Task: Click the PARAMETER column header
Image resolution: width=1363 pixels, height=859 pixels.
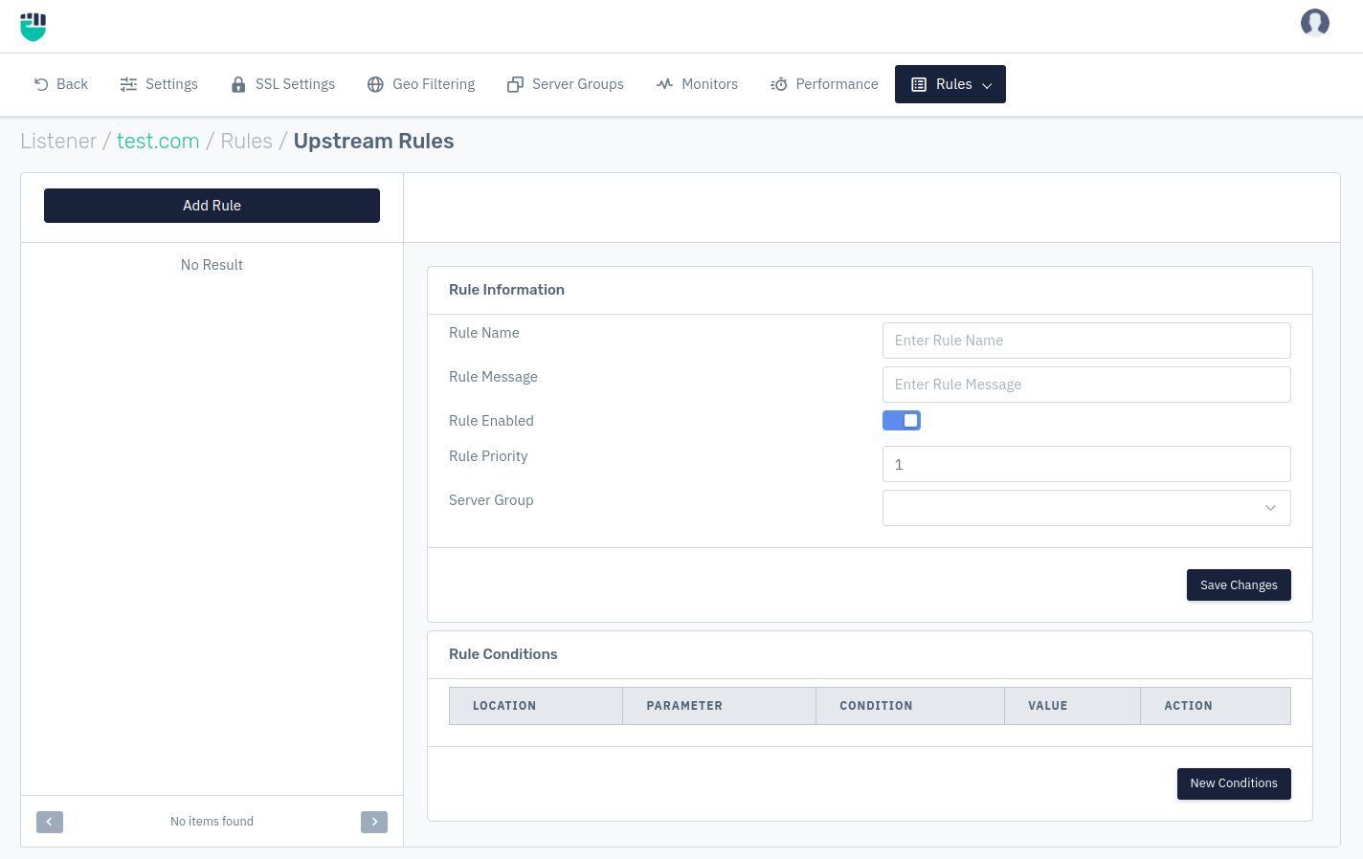Action: pos(719,706)
